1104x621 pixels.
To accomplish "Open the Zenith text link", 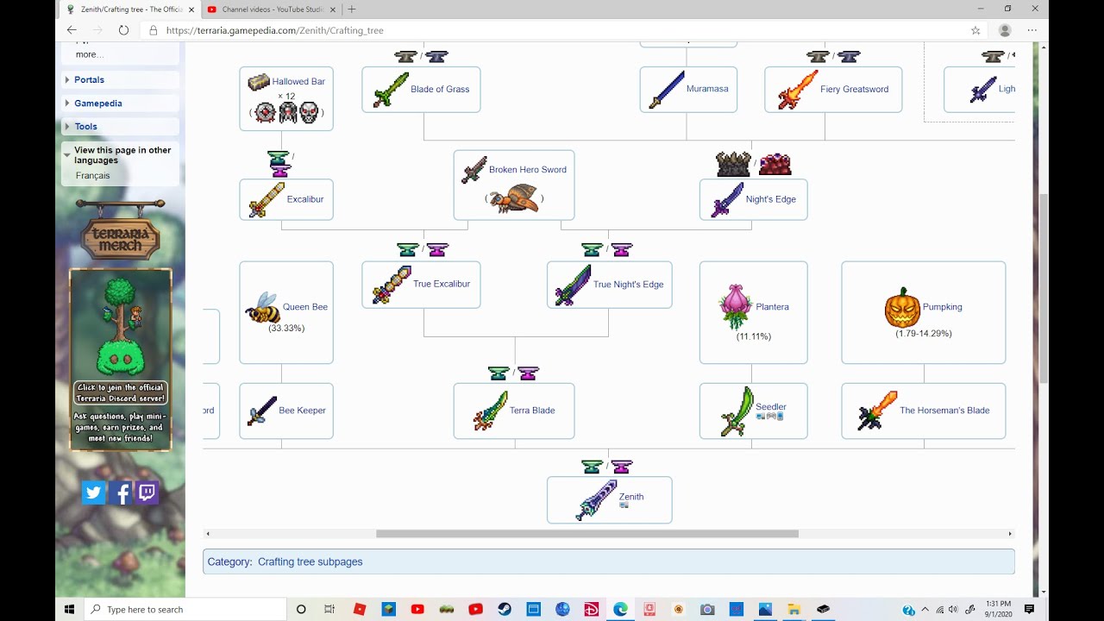I will click(x=631, y=497).
